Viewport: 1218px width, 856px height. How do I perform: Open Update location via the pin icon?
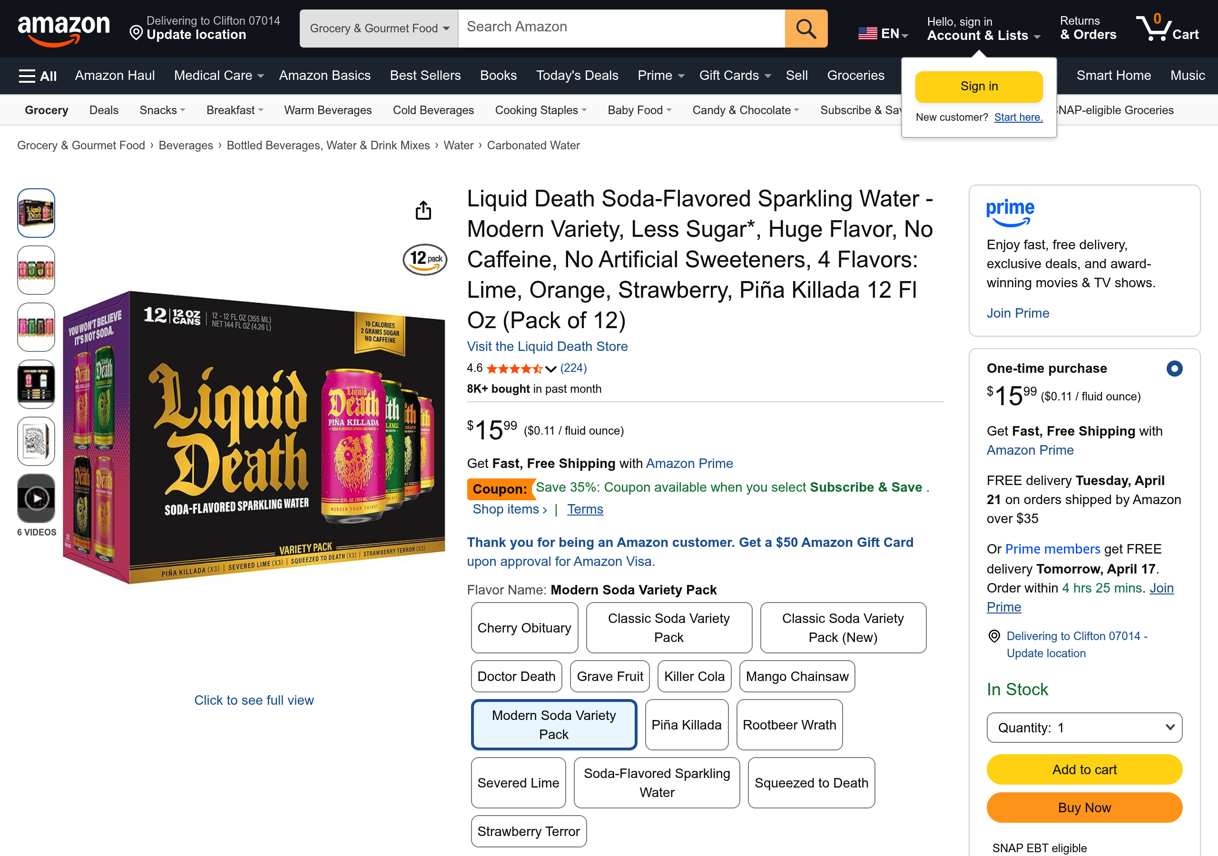(x=137, y=34)
